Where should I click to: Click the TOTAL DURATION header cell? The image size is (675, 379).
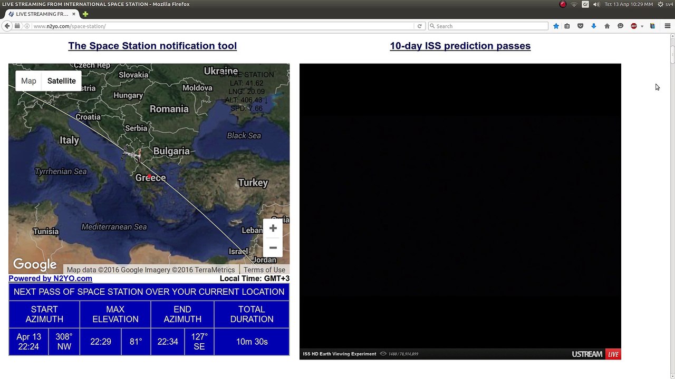(252, 314)
